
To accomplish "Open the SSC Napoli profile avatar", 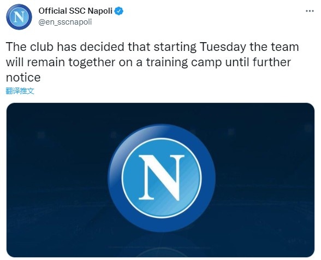I will tap(19, 17).
